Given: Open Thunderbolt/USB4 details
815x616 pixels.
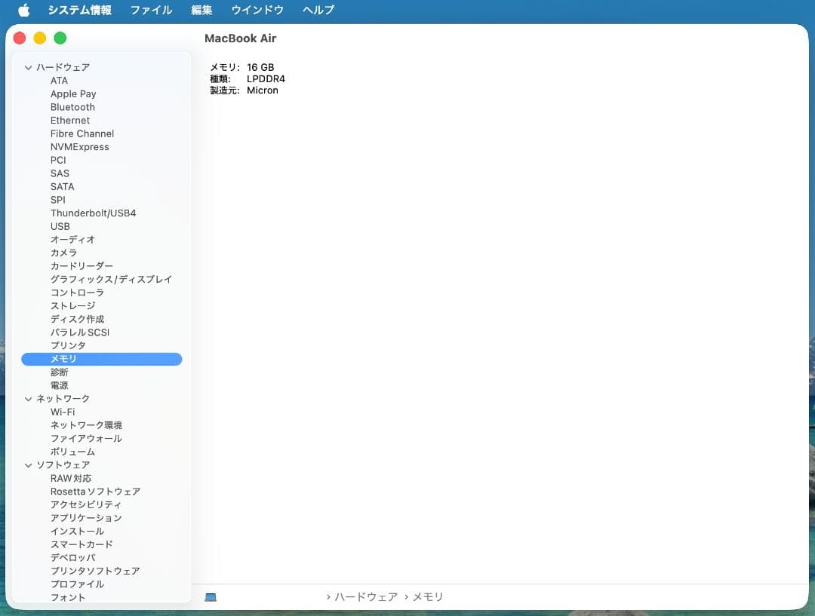Looking at the screenshot, I should coord(93,213).
